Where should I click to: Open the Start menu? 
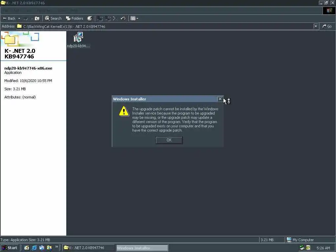coord(10,248)
